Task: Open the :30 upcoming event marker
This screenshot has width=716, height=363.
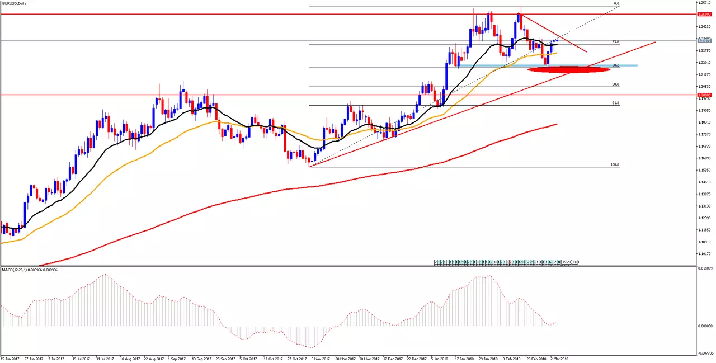Action: tap(574, 262)
